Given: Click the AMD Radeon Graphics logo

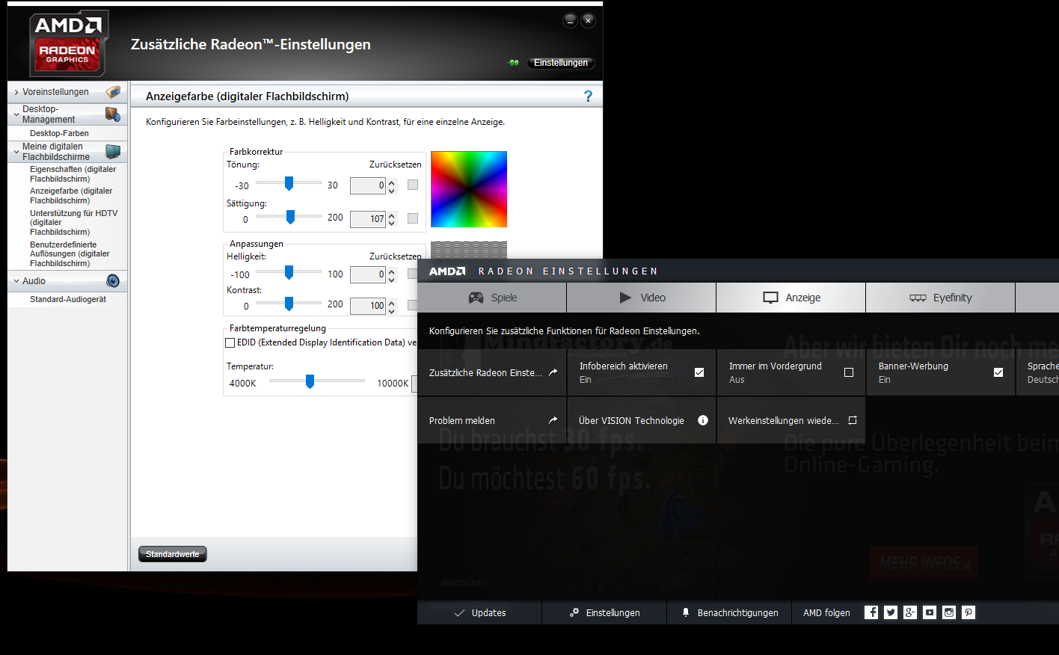Looking at the screenshot, I should tap(68, 44).
